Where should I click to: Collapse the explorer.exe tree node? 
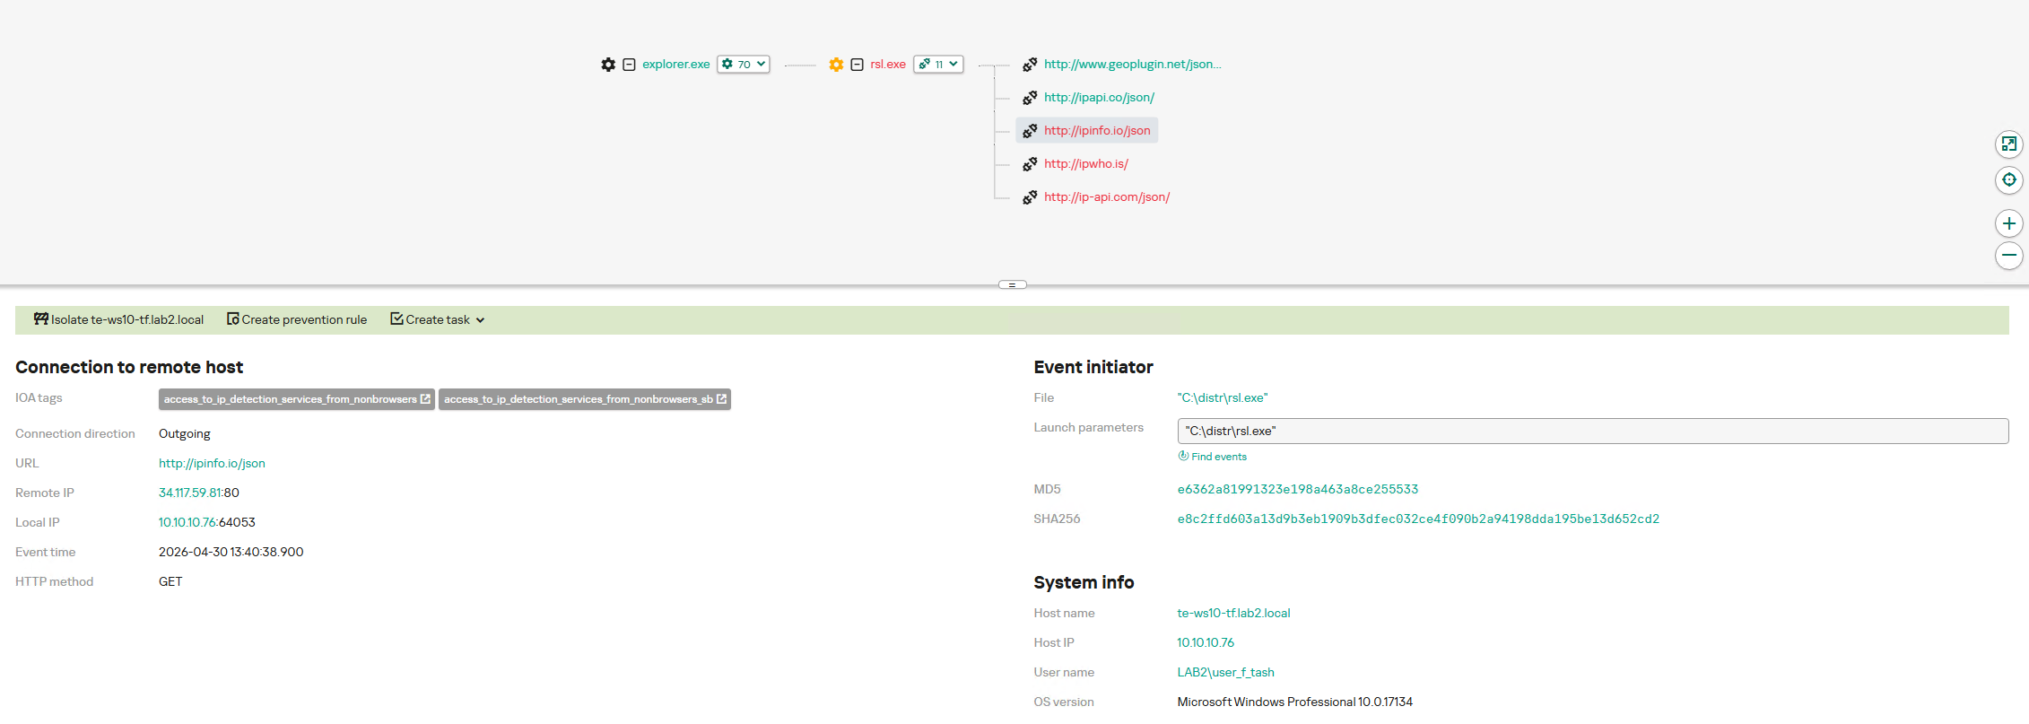[x=630, y=65]
